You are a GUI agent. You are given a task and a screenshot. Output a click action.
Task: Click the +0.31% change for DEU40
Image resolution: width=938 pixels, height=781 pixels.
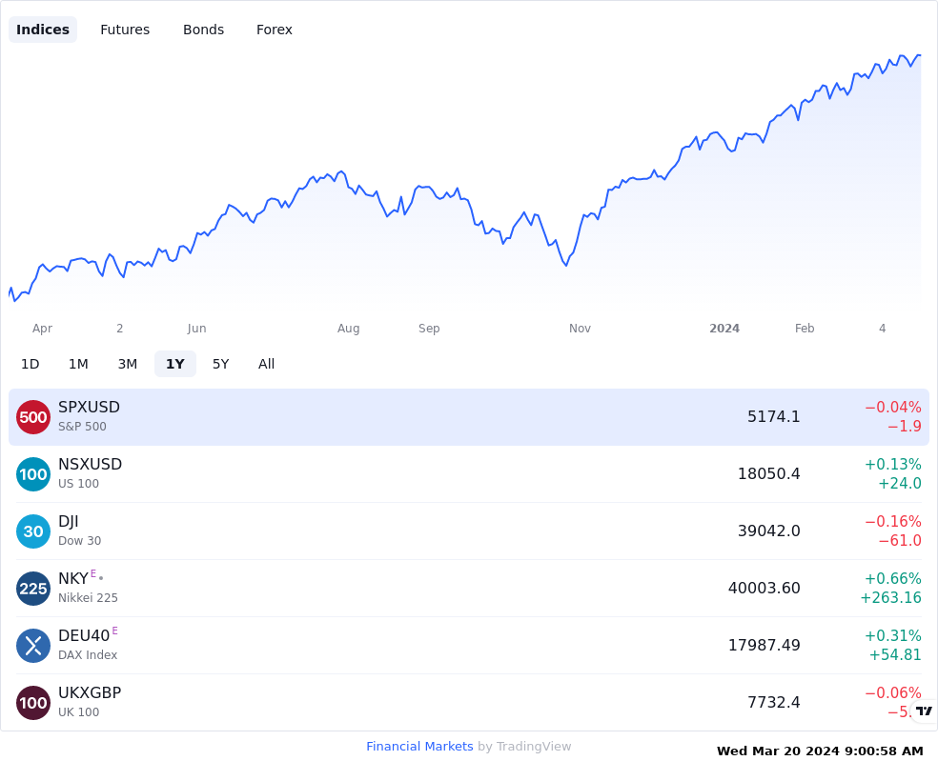(893, 636)
